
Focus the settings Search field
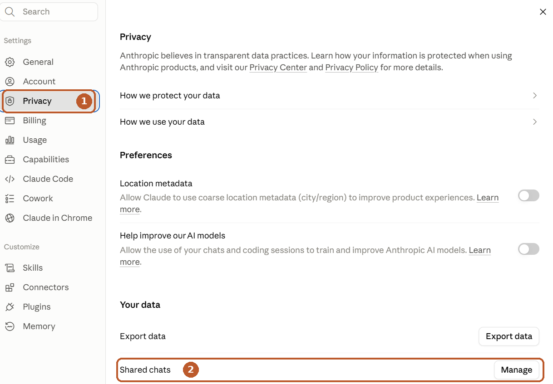49,12
